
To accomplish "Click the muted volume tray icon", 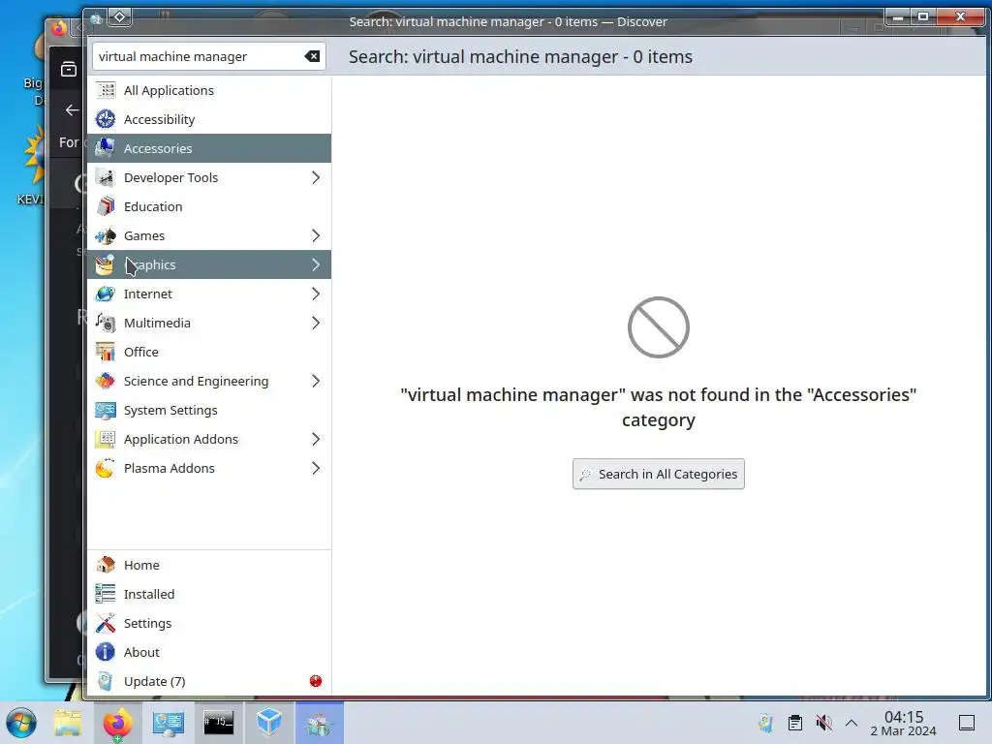I will point(823,723).
